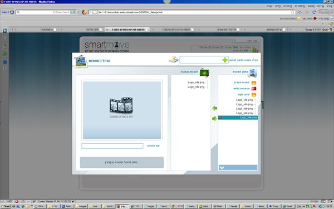Click the grey image management tools button
This screenshot has height=209, width=334.
122,163
